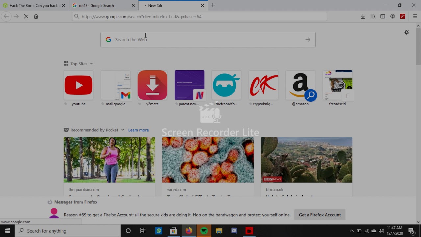Image resolution: width=421 pixels, height=237 pixels.
Task: Open bbc.co.uk Pocket story image
Action: [x=307, y=160]
